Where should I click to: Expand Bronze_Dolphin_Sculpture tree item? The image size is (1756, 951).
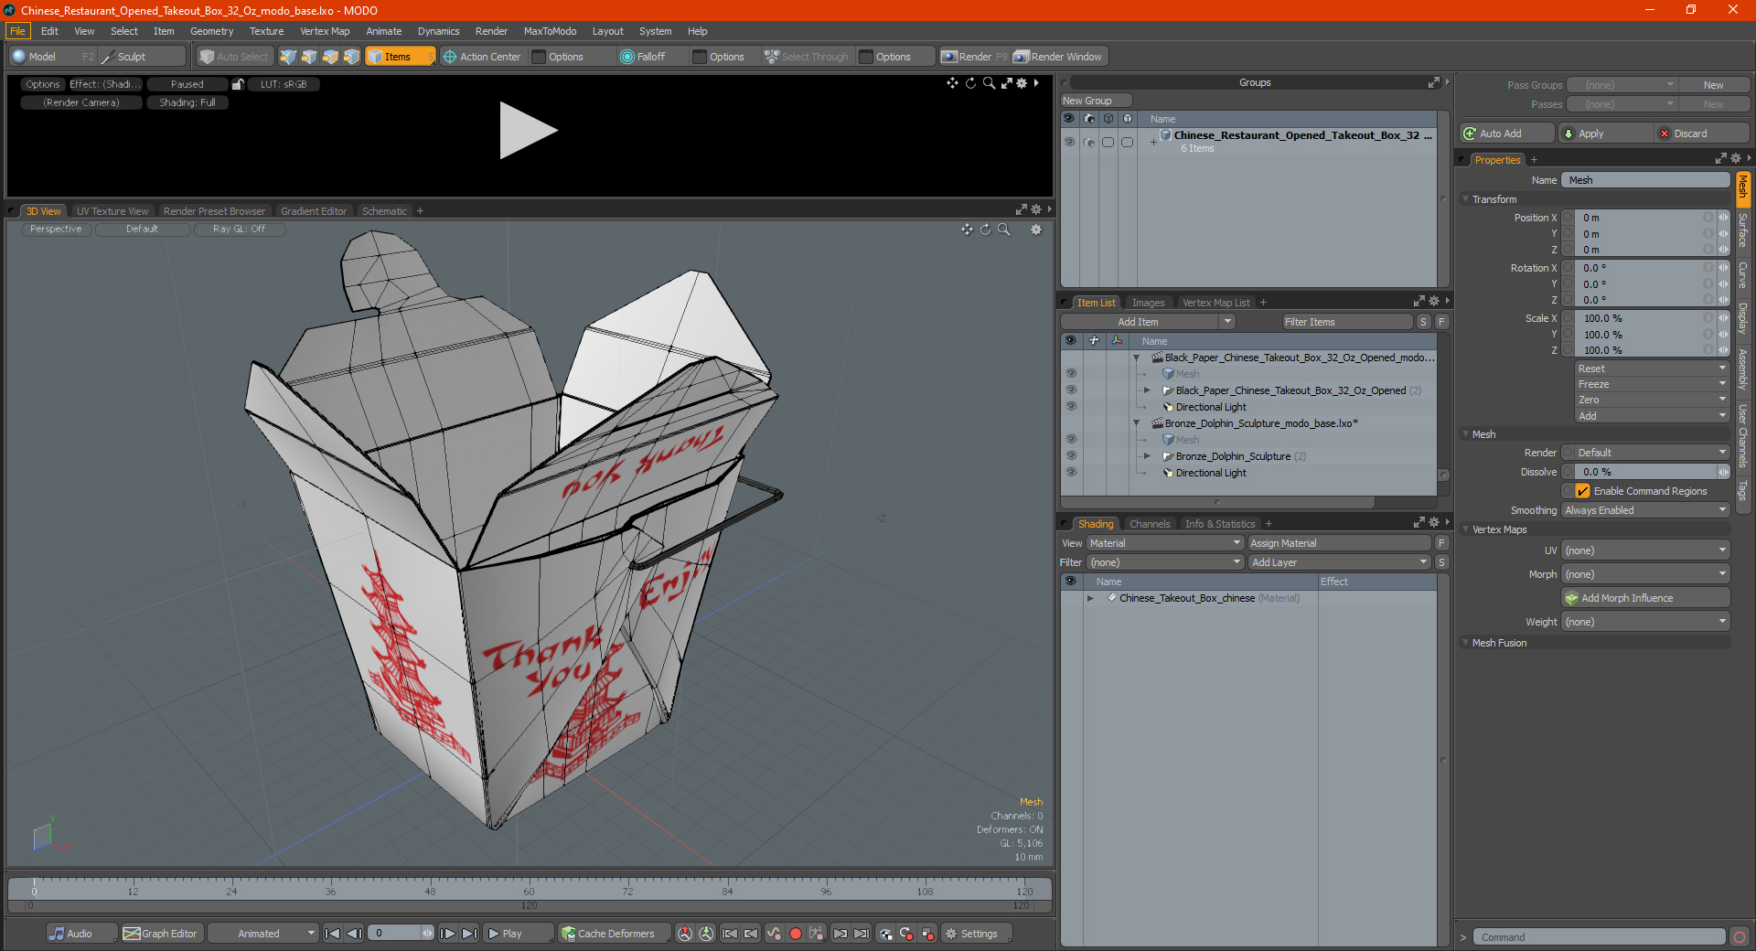[1147, 456]
